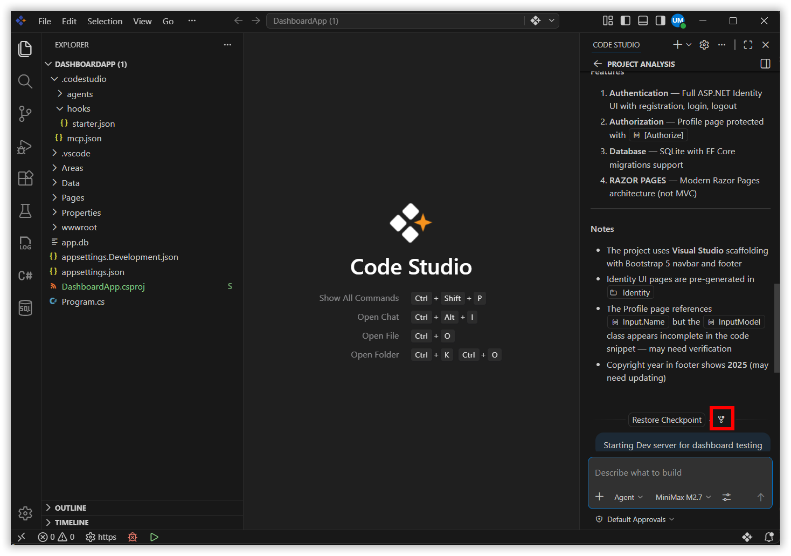Image resolution: width=791 pixels, height=556 pixels.
Task: Open the LOG file viewer icon
Action: click(x=25, y=243)
